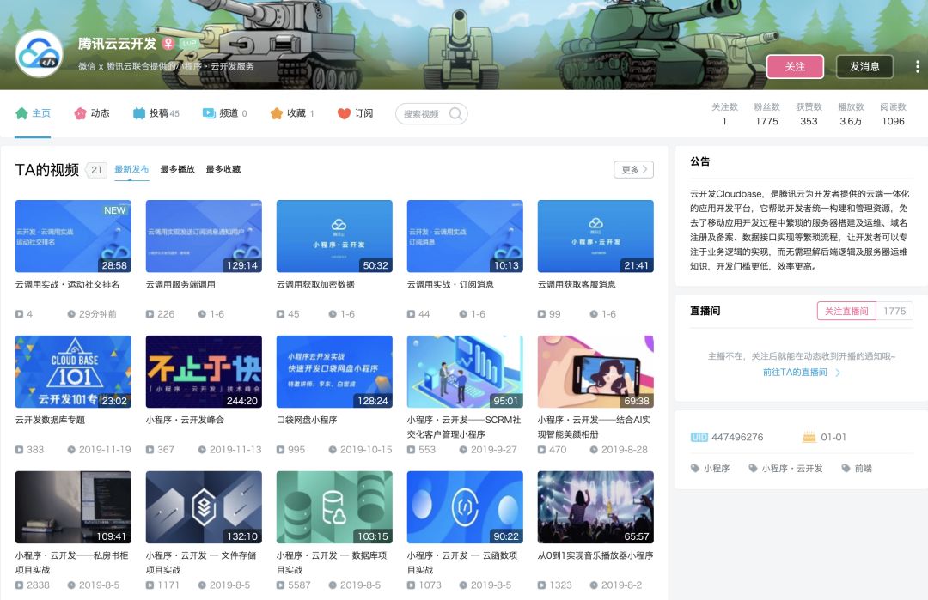
Task: Open the 收藏 favorites tab
Action: coord(292,113)
